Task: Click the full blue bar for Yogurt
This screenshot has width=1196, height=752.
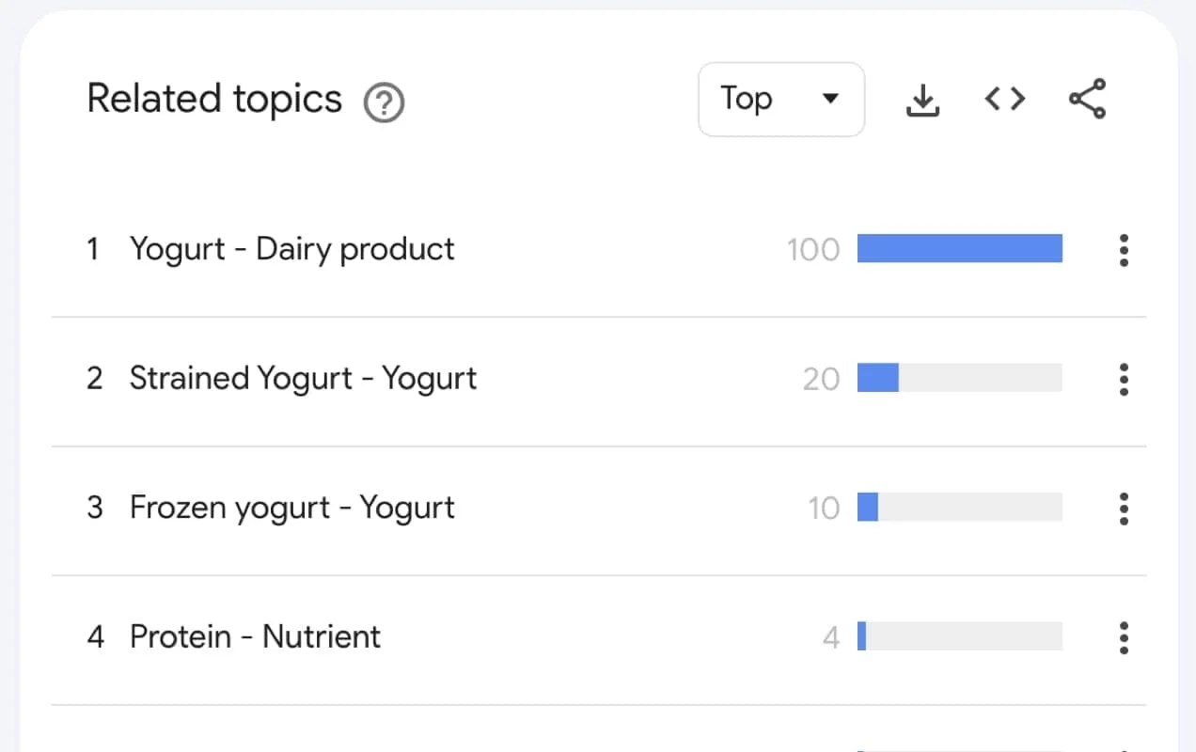Action: (x=959, y=249)
